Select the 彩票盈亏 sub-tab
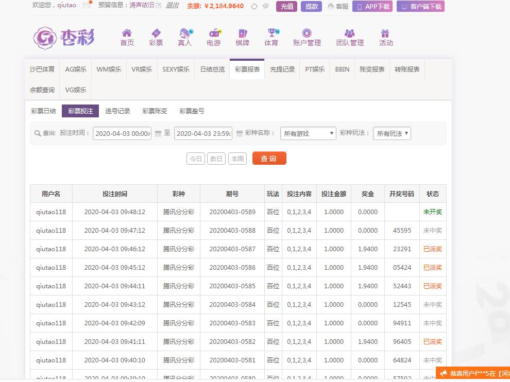 [192, 111]
